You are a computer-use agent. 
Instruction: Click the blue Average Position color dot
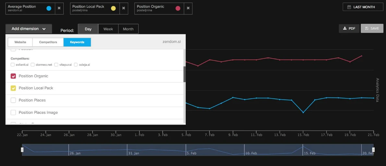click(49, 8)
